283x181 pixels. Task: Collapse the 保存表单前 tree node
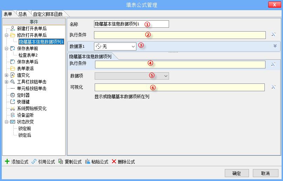click(7, 48)
